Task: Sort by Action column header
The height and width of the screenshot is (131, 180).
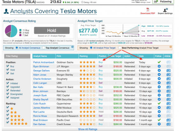Action: (x=130, y=56)
